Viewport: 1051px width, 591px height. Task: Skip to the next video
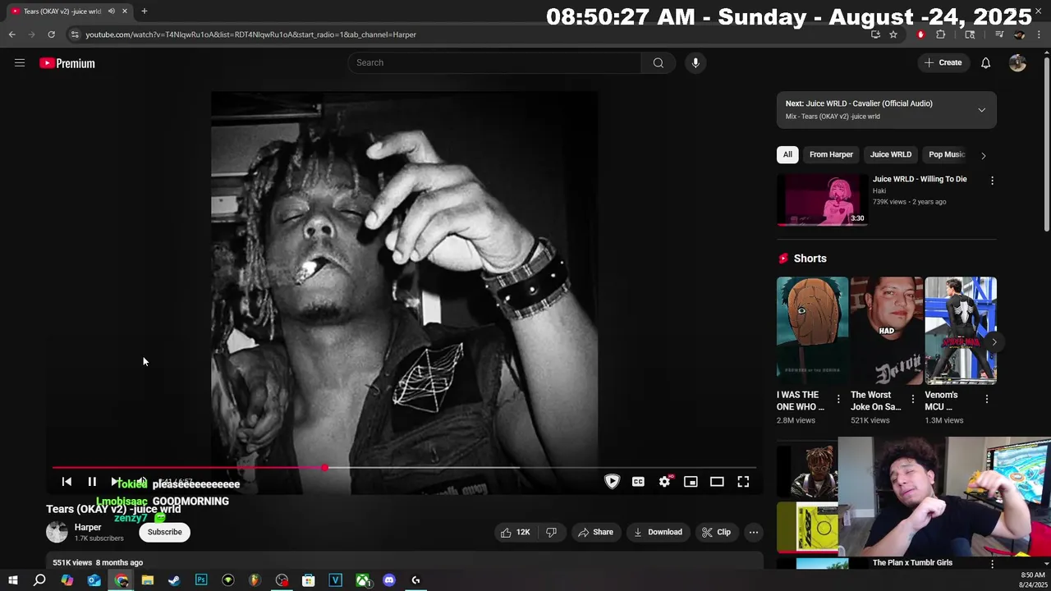click(x=116, y=482)
